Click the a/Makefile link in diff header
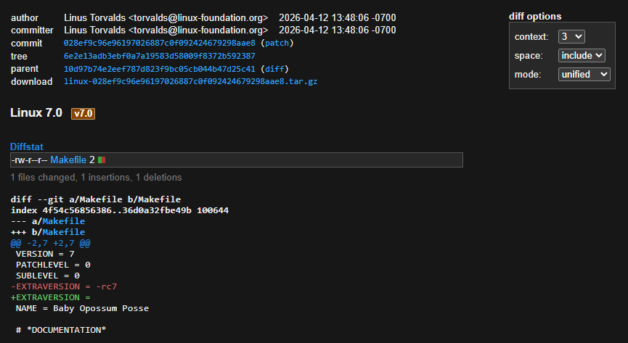 63,221
